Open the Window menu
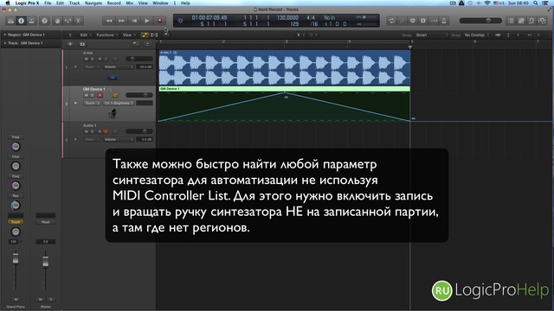The image size is (554, 311). click(x=160, y=3)
